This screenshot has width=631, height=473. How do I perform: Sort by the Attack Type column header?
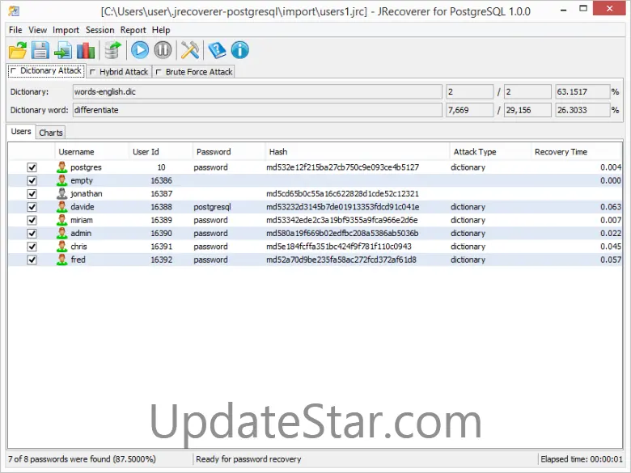489,152
